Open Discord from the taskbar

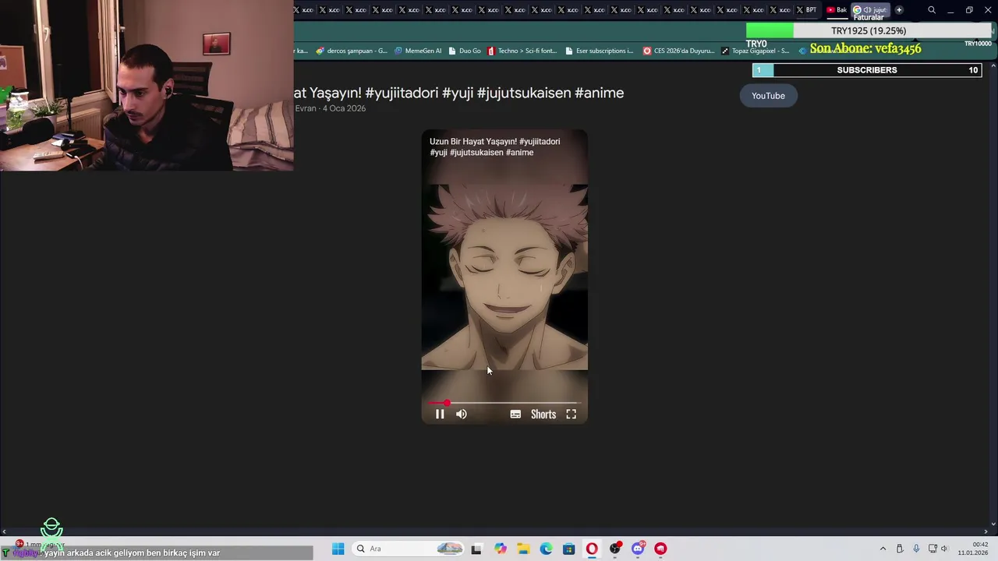[638, 549]
